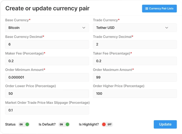Focus the Order Higher Price field
The height and width of the screenshot is (134, 182).
point(135,93)
